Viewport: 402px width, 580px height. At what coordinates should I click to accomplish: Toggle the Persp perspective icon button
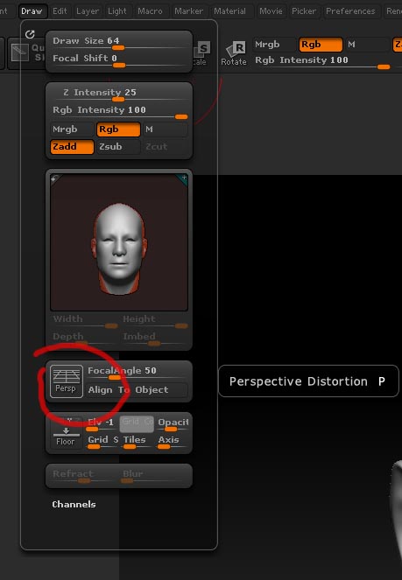pyautogui.click(x=67, y=381)
